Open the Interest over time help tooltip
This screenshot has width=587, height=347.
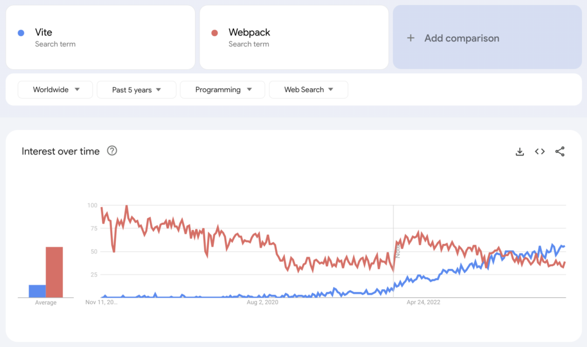(x=112, y=151)
